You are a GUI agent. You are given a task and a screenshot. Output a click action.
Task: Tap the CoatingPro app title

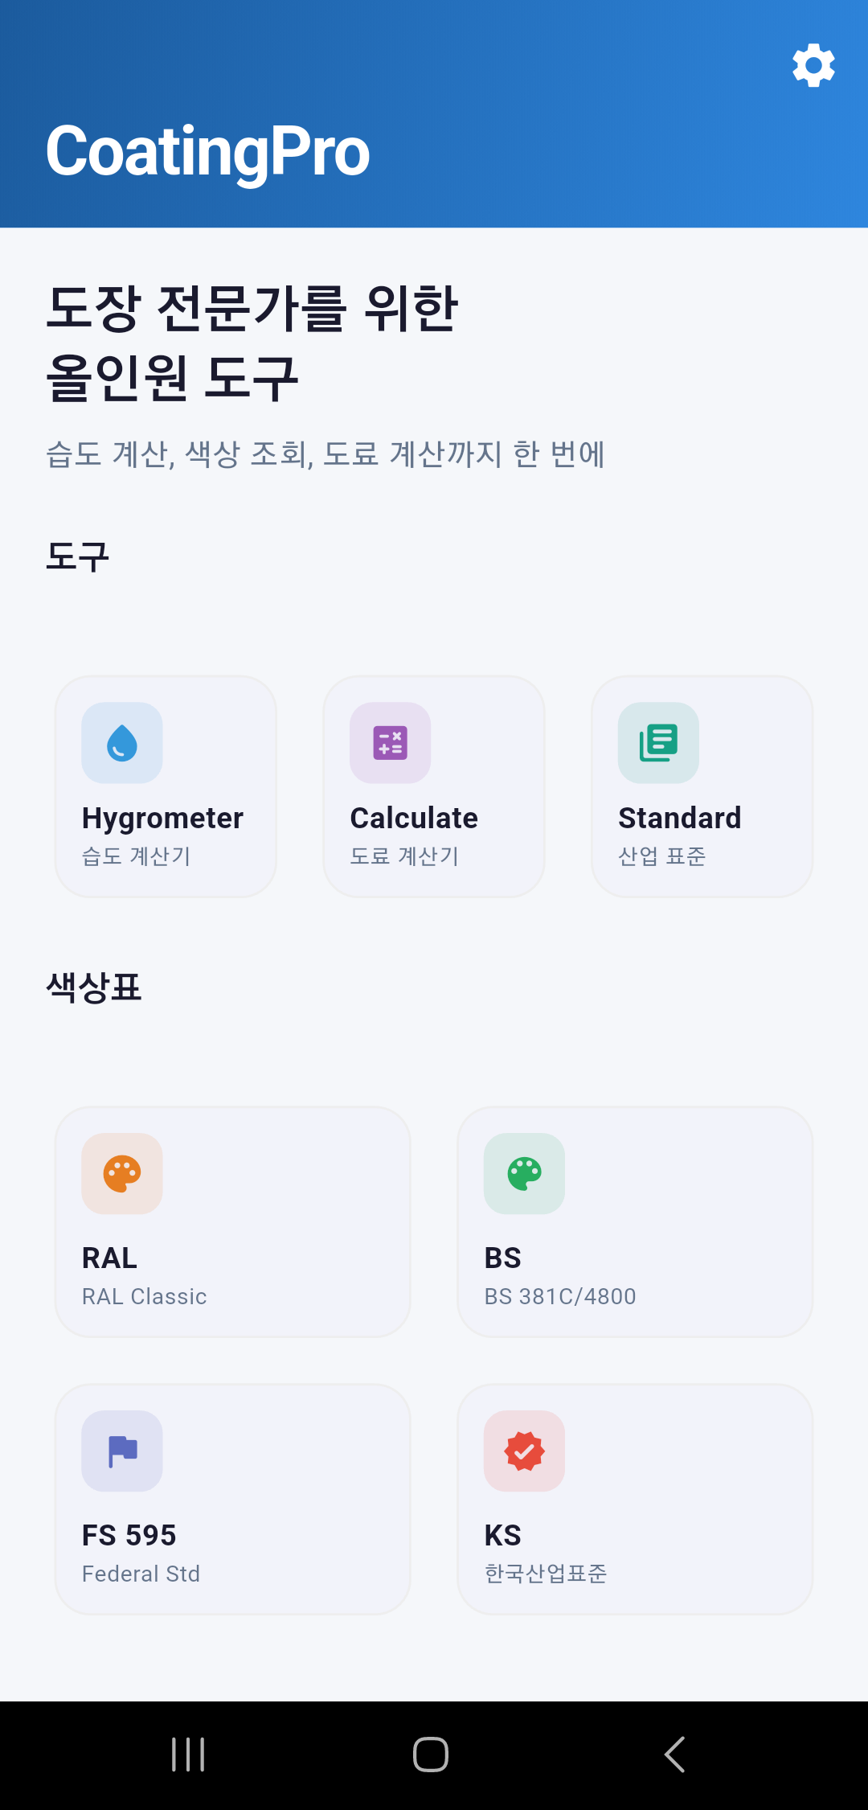(207, 151)
